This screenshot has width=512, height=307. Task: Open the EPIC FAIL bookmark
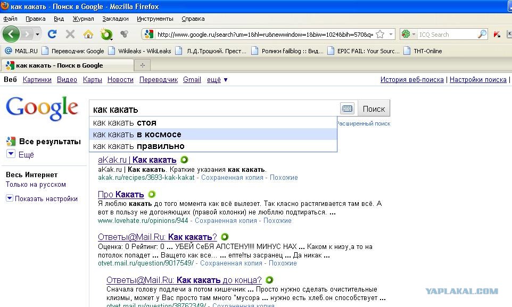(364, 51)
